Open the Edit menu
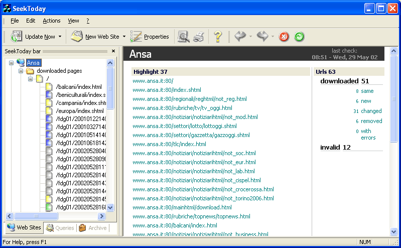Image resolution: width=401 pixels, height=248 pixels. pyautogui.click(x=31, y=21)
